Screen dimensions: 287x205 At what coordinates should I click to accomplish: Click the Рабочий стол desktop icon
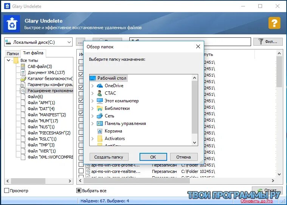[x=93, y=78]
